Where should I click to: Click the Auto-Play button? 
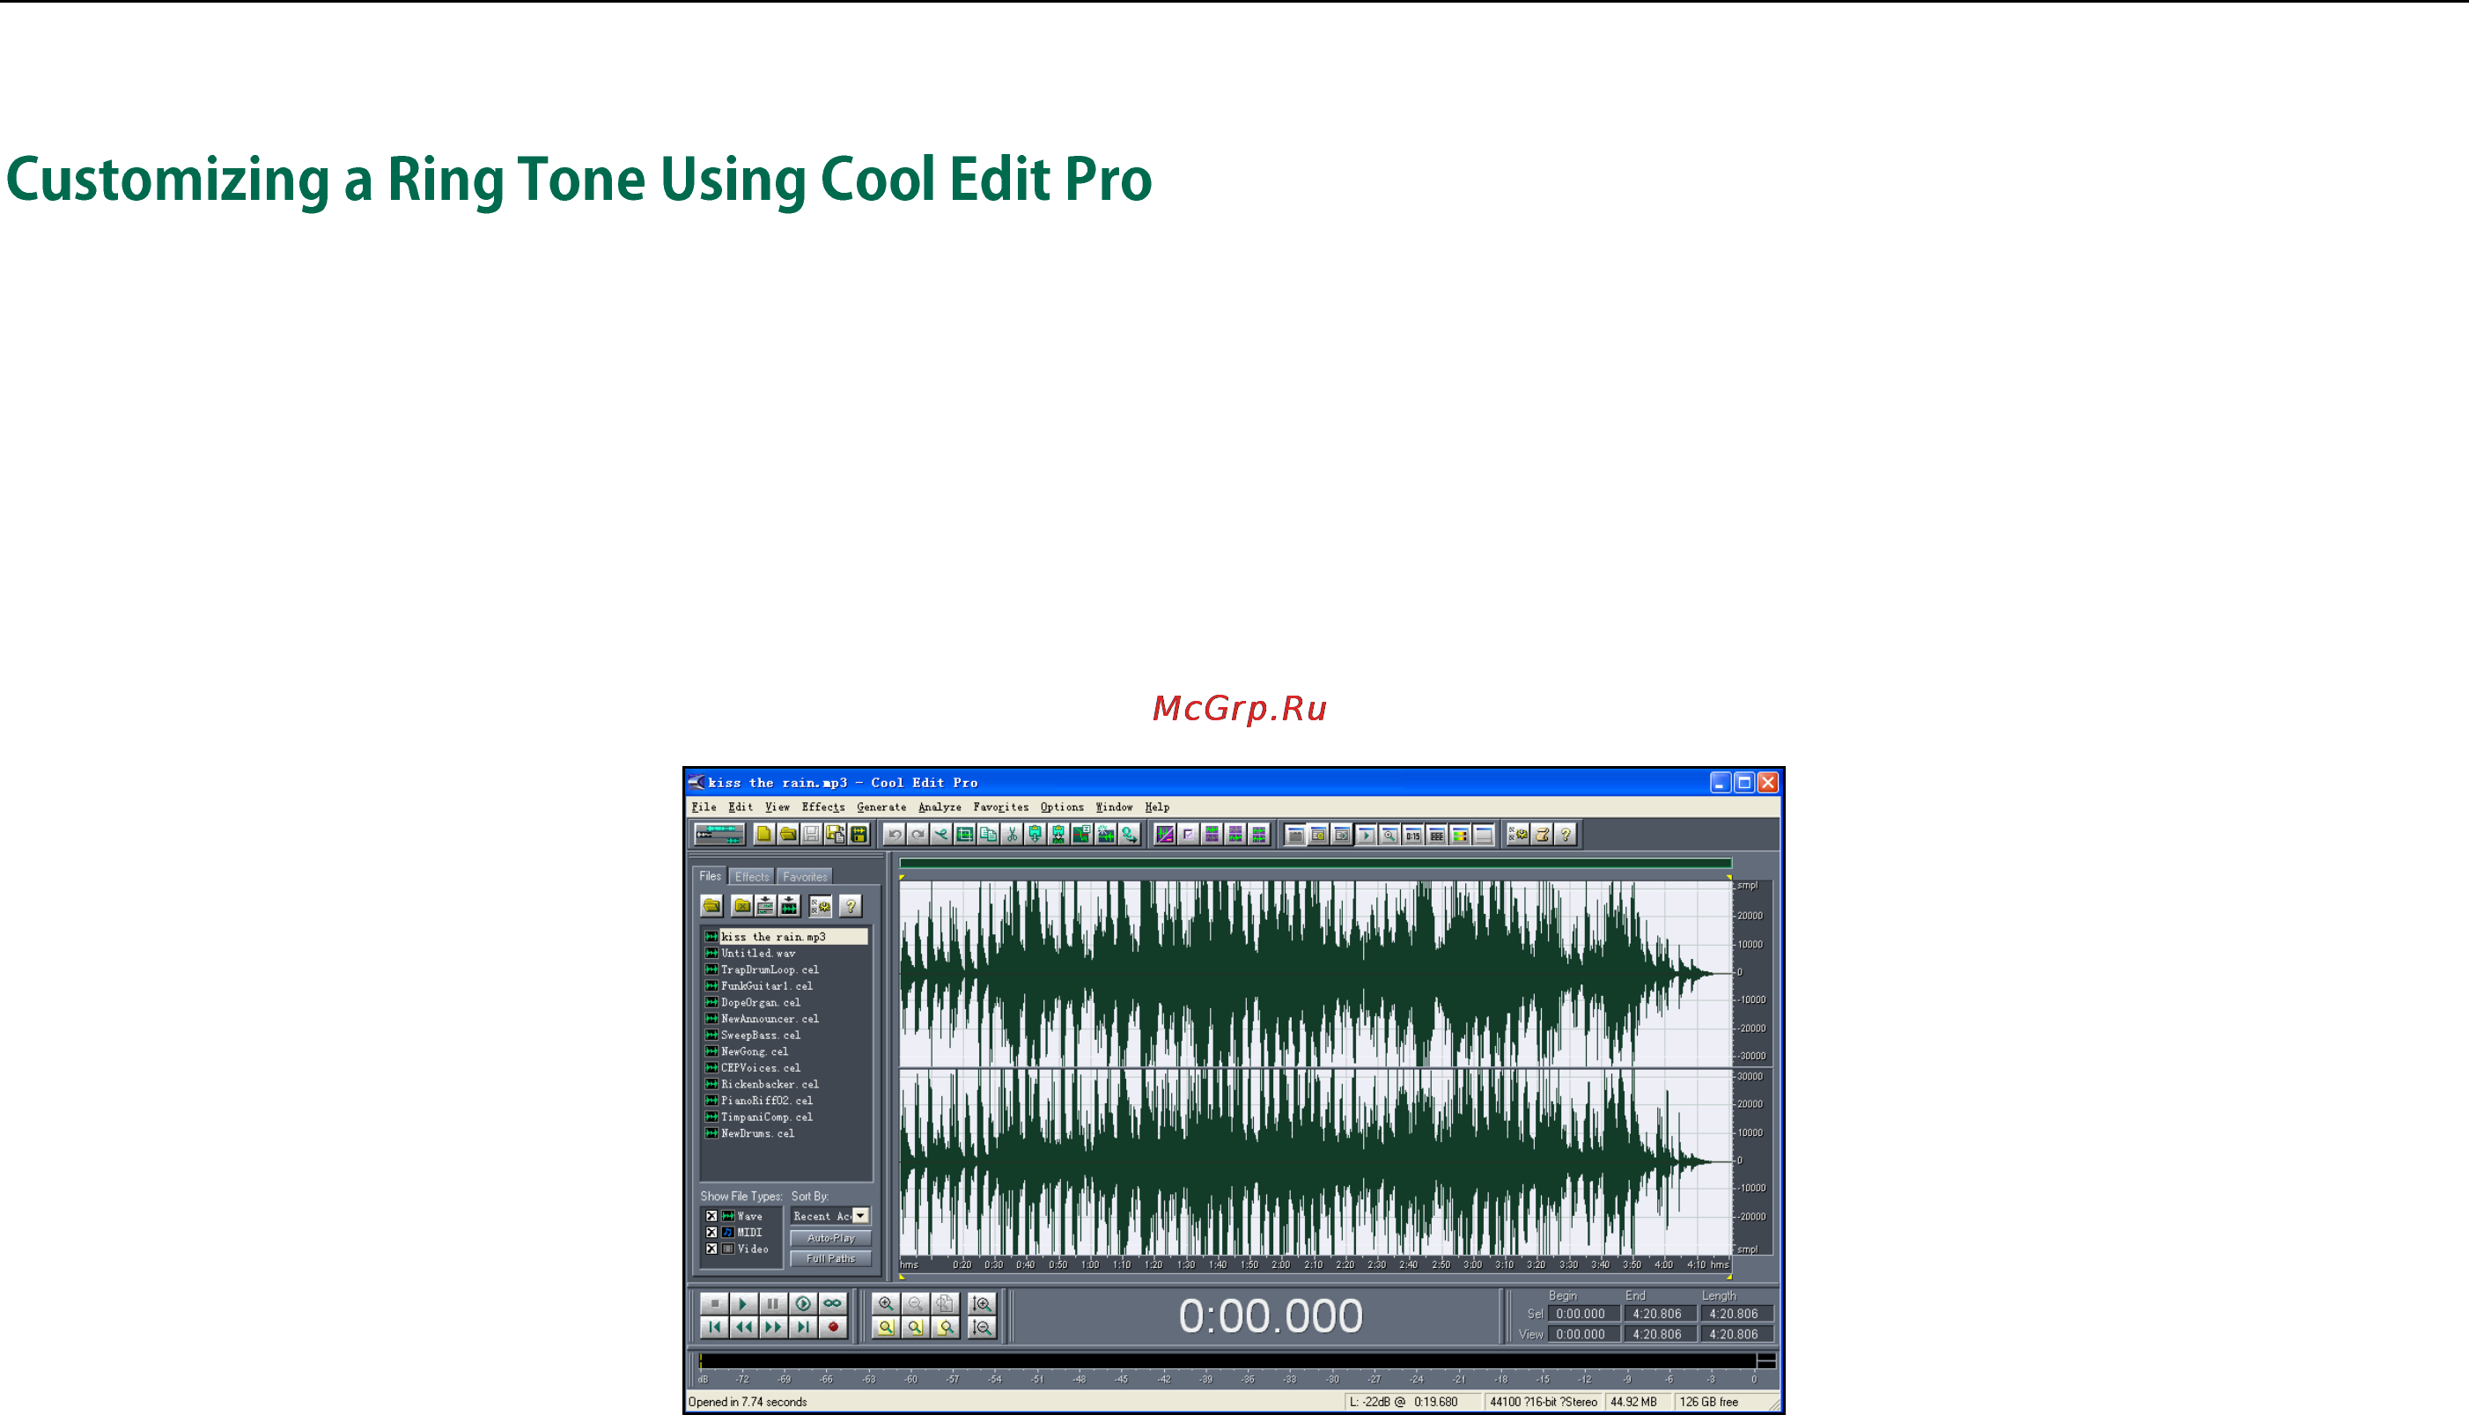click(x=830, y=1238)
